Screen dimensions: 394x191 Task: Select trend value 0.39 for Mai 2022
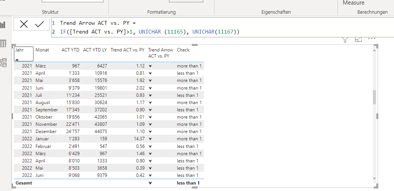(140, 168)
